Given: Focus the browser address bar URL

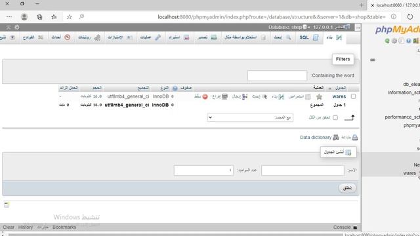Looking at the screenshot, I should [x=271, y=17].
